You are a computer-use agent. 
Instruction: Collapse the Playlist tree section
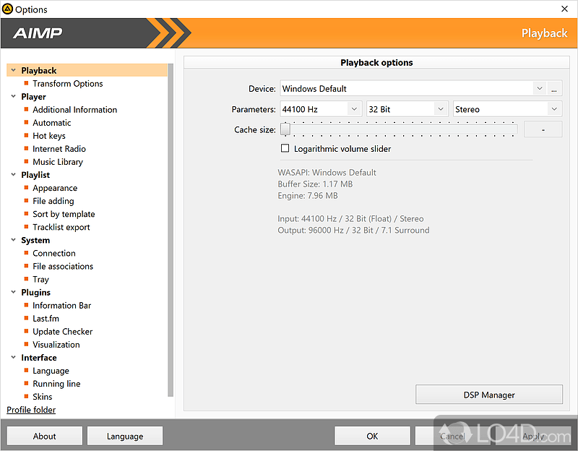point(13,174)
